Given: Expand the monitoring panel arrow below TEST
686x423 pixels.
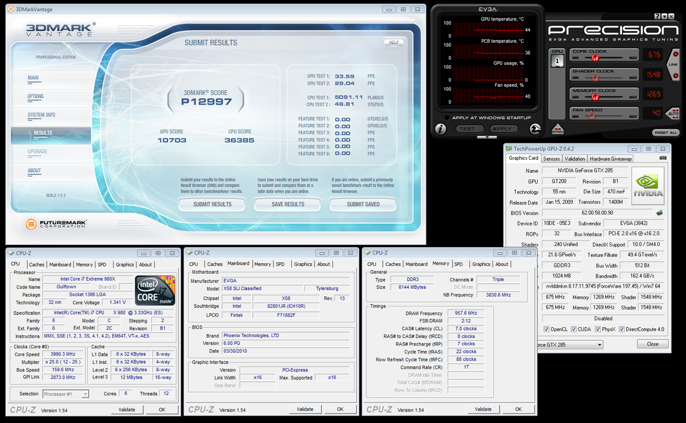Looking at the screenshot, I should click(487, 137).
